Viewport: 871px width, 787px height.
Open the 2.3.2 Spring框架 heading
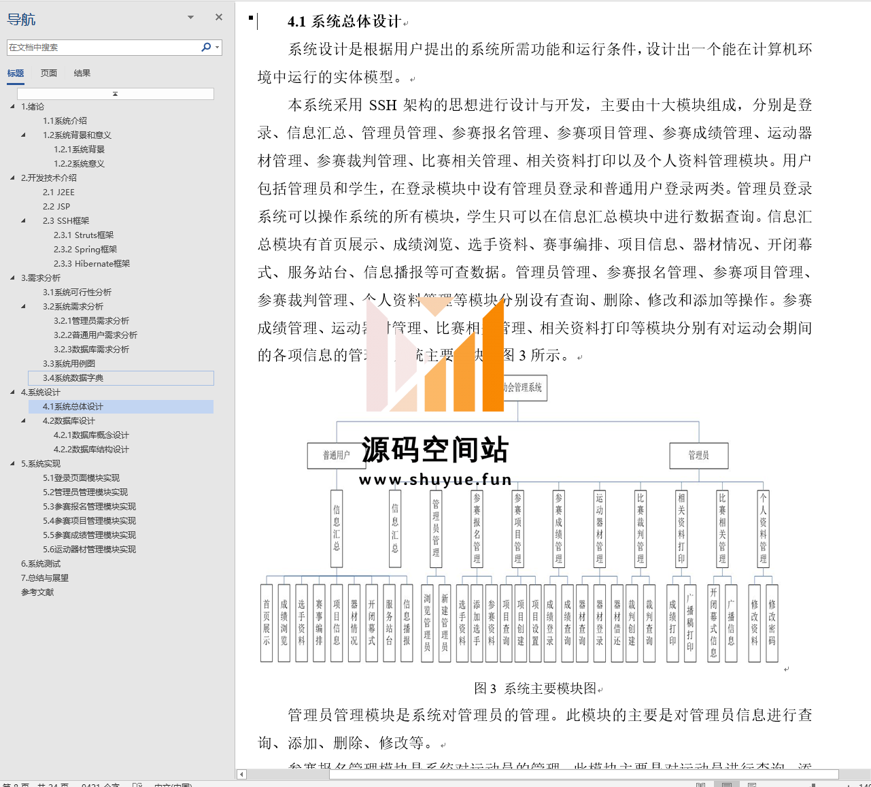coord(85,250)
